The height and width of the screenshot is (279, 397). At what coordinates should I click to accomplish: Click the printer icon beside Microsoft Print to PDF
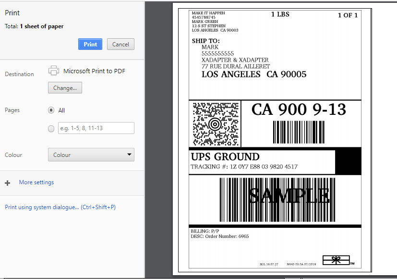coord(54,71)
